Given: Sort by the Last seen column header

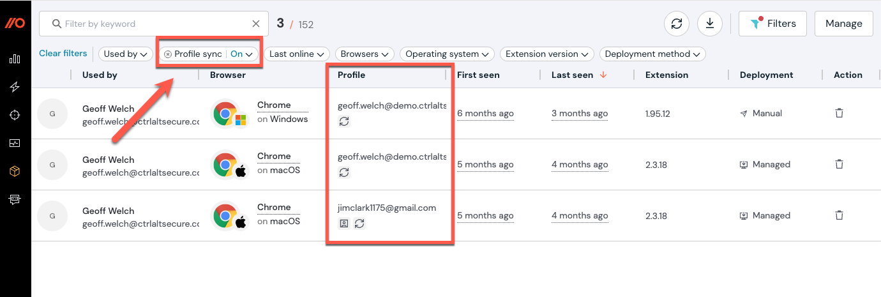Looking at the screenshot, I should tap(572, 75).
